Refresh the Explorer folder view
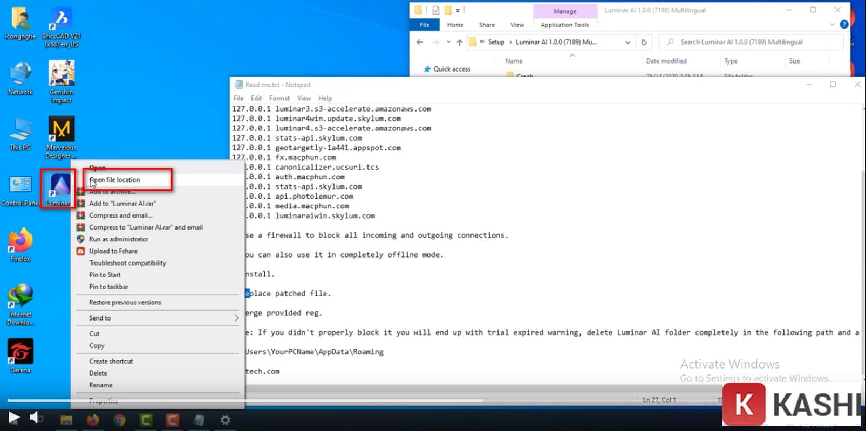 644,42
